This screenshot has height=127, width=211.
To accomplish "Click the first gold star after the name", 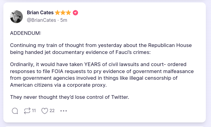I will (x=57, y=13).
